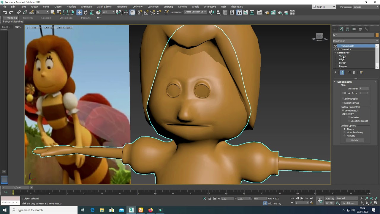Open the Utilities wrench icon
This screenshot has height=214, width=380.
(366, 29)
